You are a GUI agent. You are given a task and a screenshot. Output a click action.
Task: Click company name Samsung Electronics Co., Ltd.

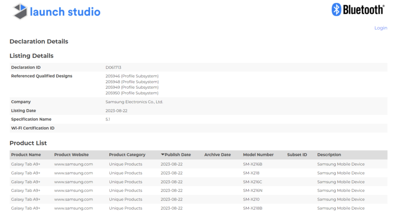[x=134, y=102]
